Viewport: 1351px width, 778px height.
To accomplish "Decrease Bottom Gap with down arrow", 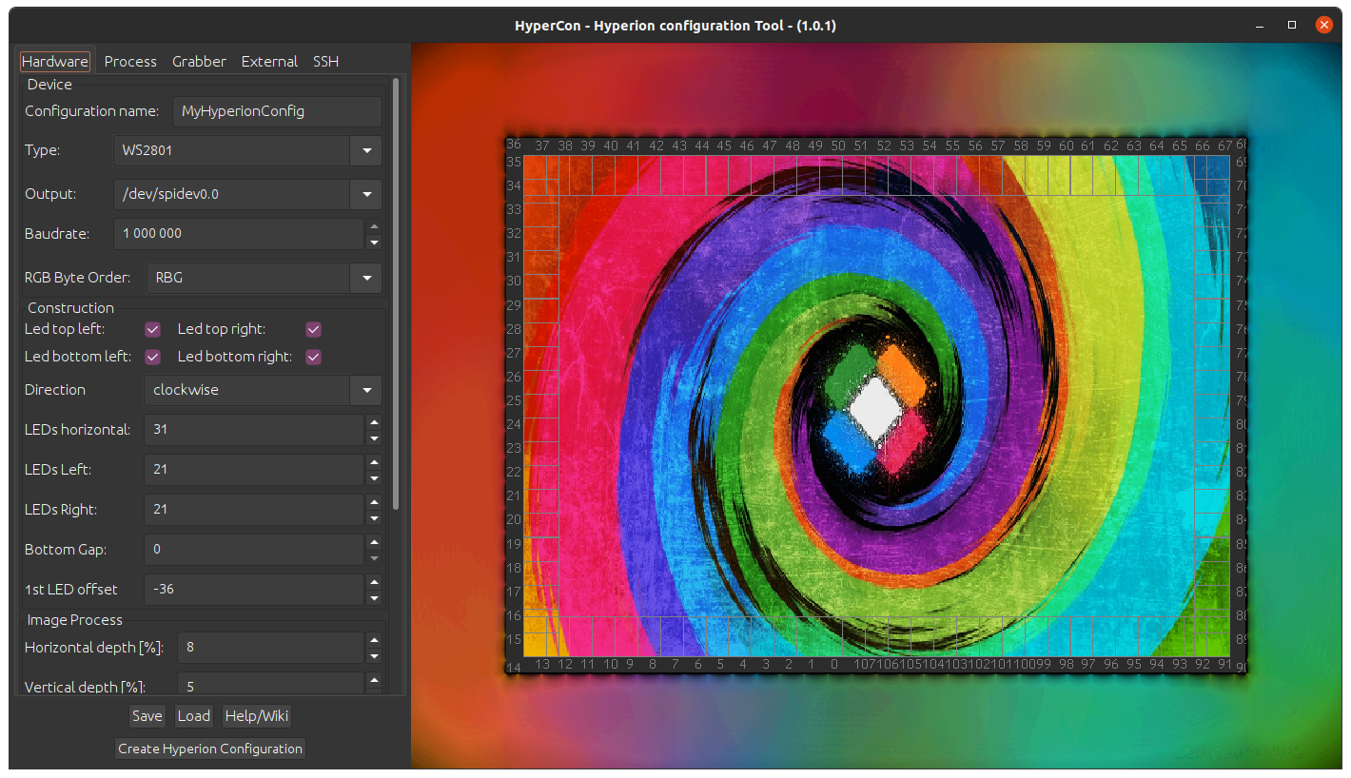I will [x=374, y=557].
